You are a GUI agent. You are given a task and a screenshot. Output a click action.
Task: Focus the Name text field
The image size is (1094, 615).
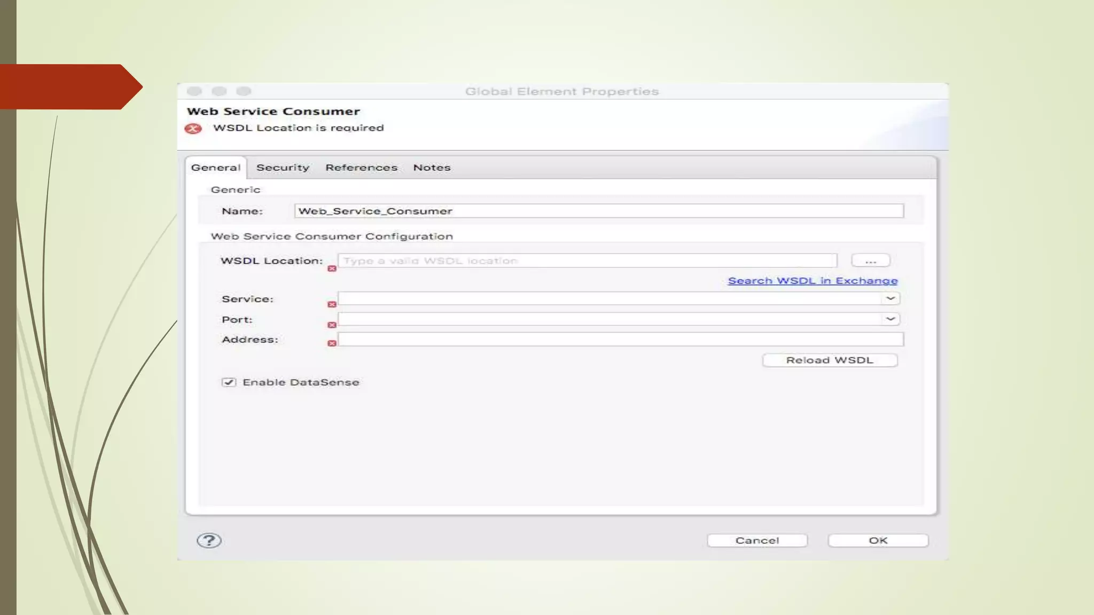[598, 211]
